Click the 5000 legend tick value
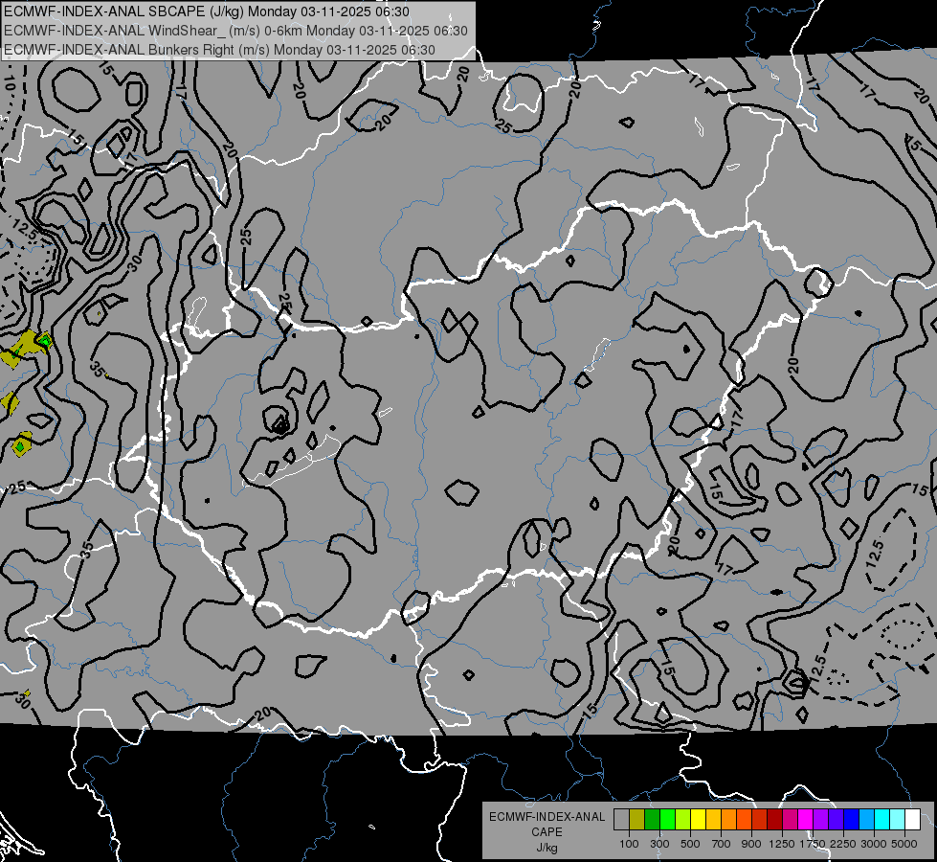Screen dimensions: 937x862 [x=904, y=844]
